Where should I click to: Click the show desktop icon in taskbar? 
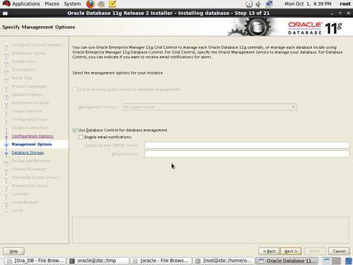point(327,260)
